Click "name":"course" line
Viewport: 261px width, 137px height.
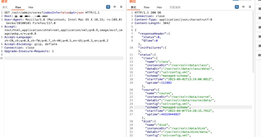[159, 93]
